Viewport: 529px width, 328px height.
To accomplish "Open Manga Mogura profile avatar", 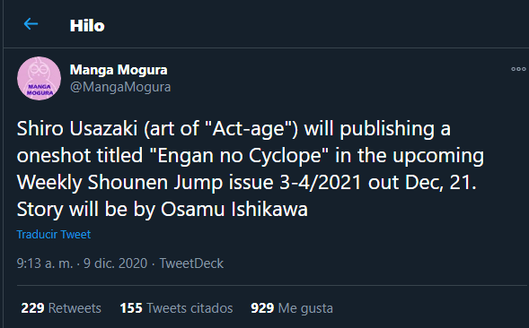I will click(40, 79).
